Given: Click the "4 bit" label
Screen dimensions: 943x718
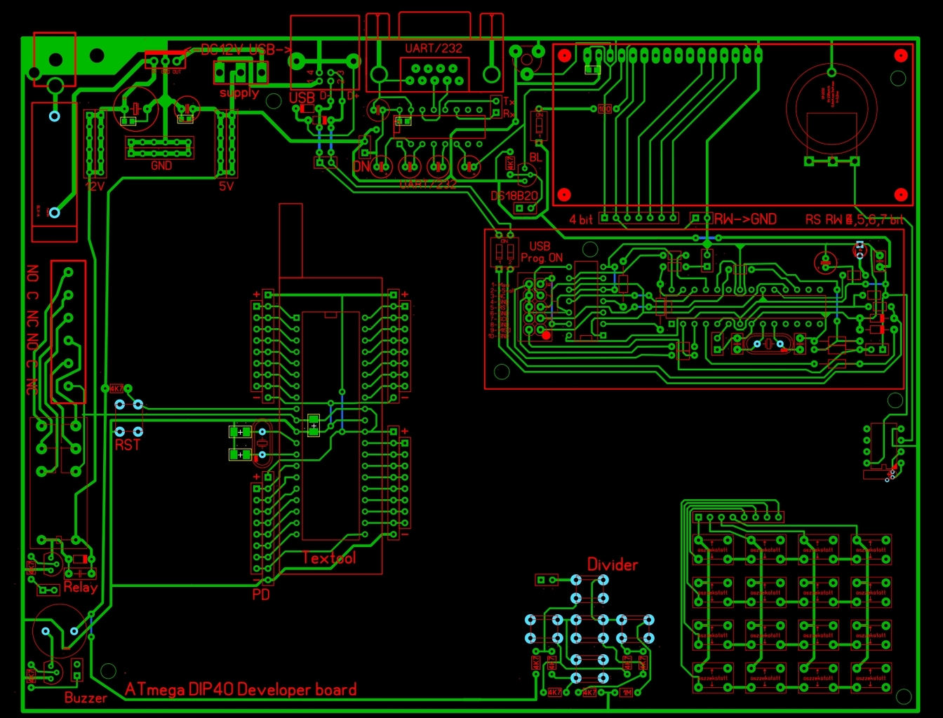Looking at the screenshot, I should (x=581, y=219).
